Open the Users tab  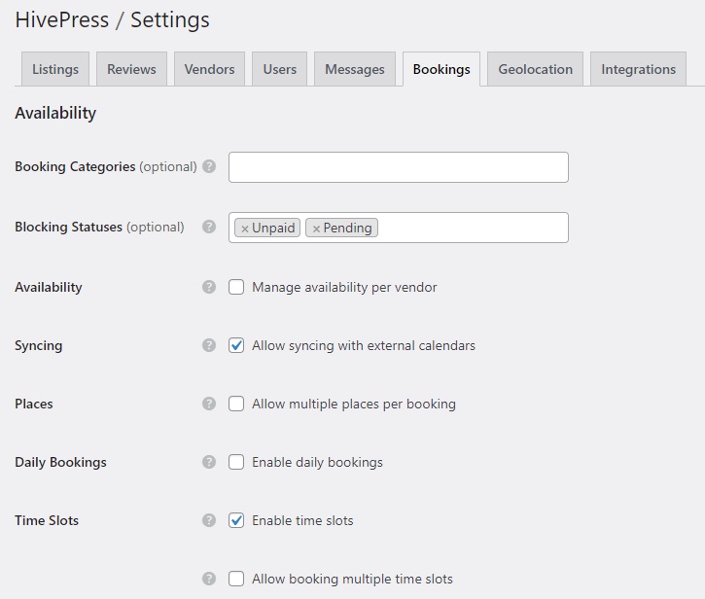pos(280,69)
